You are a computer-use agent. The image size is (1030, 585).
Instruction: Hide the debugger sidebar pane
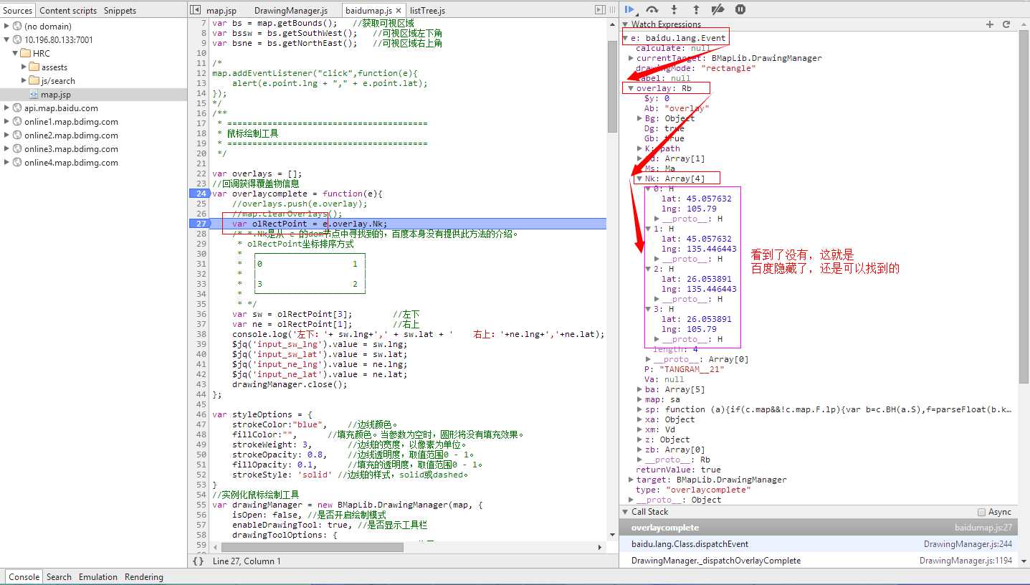[600, 10]
